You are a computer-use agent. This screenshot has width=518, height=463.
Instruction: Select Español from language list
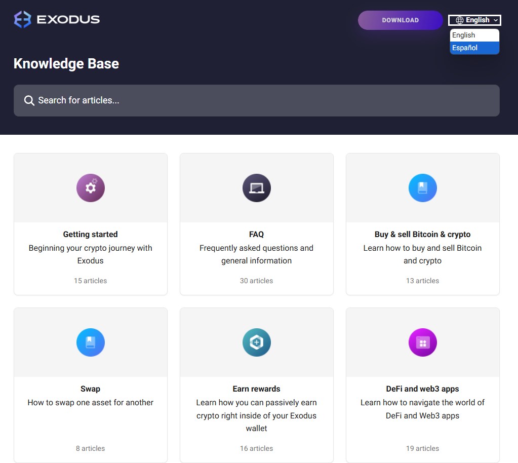click(474, 48)
